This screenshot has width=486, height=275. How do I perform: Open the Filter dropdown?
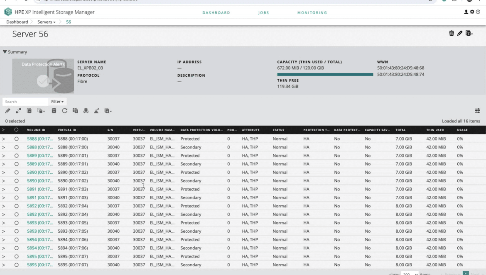[x=57, y=102]
